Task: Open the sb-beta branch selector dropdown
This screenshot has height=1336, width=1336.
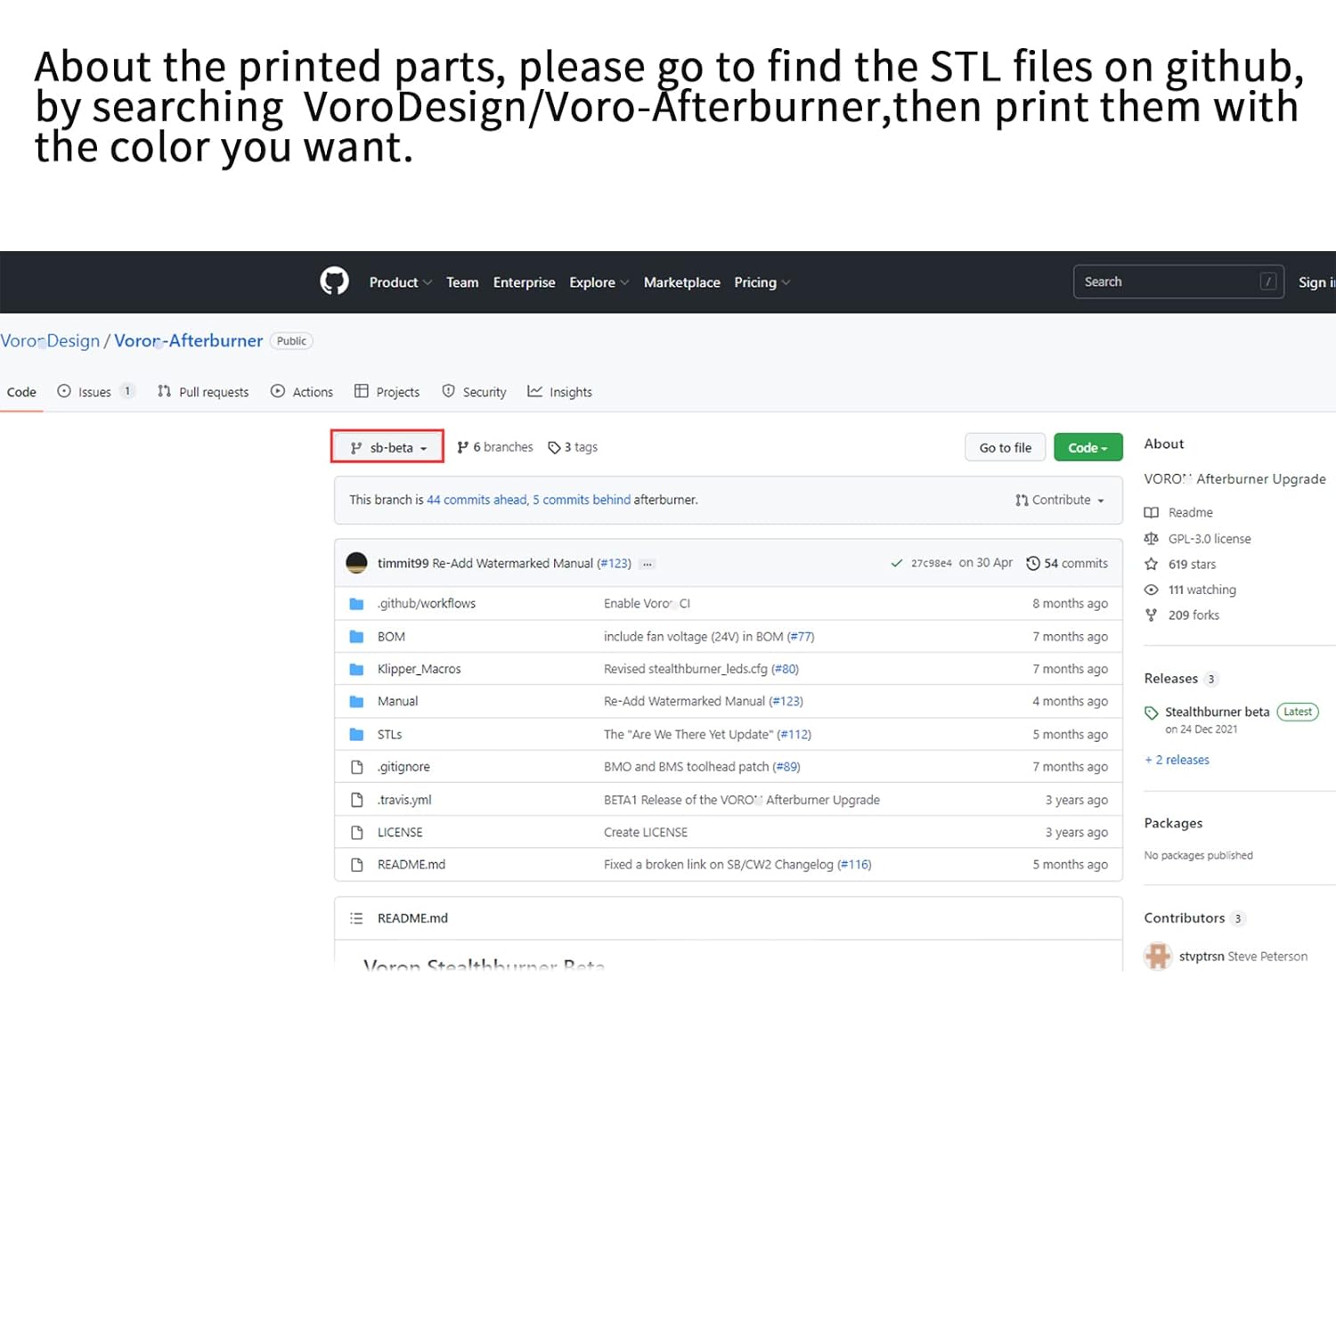Action: tap(387, 447)
